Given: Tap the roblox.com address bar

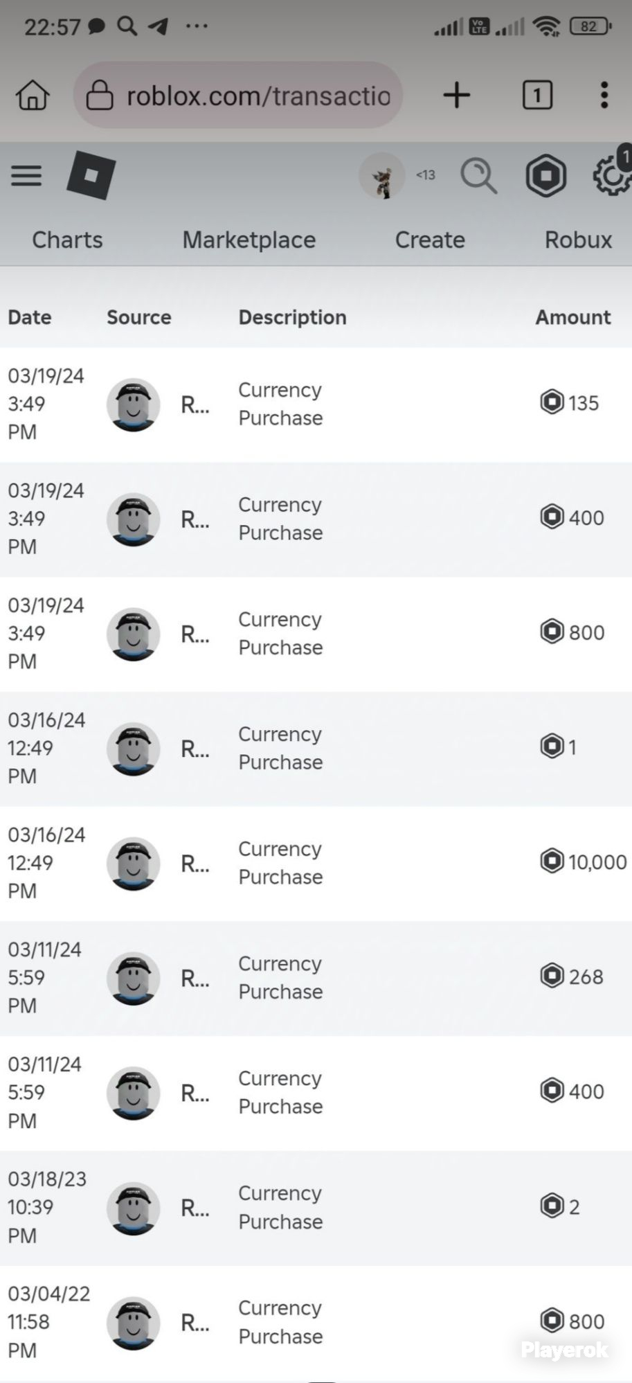Looking at the screenshot, I should point(238,95).
